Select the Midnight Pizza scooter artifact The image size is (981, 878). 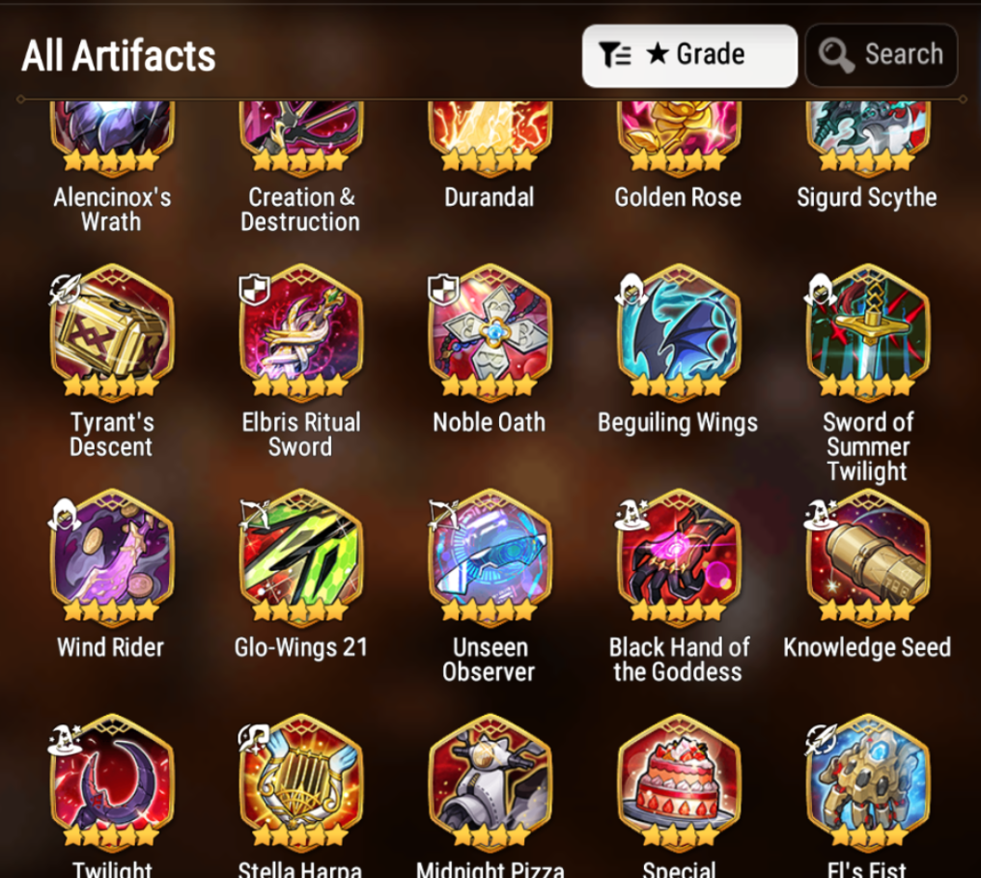(x=490, y=780)
